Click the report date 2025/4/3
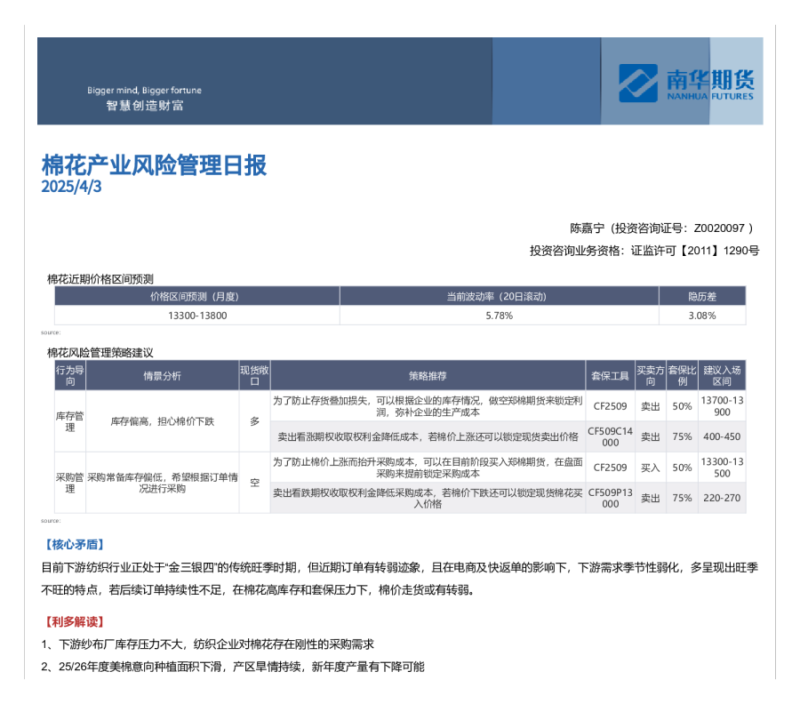The image size is (800, 704). (x=72, y=188)
